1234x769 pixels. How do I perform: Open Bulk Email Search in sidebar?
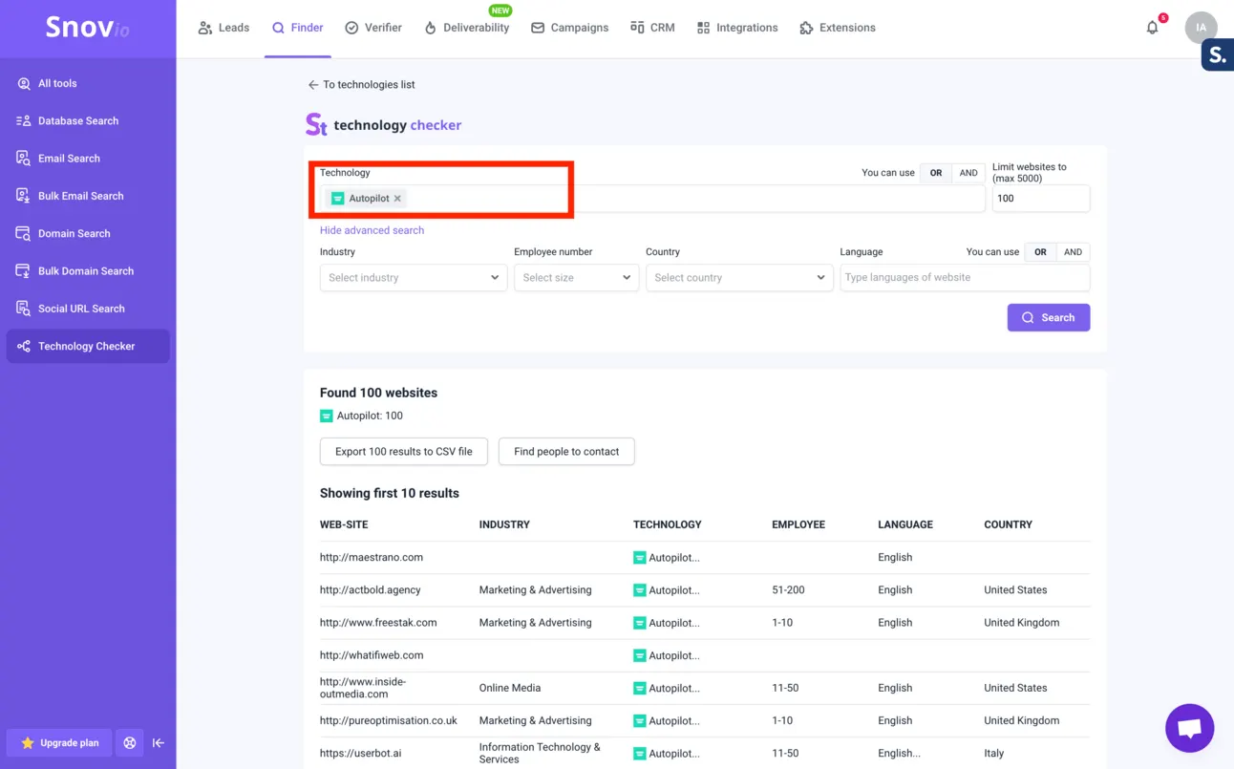coord(88,196)
